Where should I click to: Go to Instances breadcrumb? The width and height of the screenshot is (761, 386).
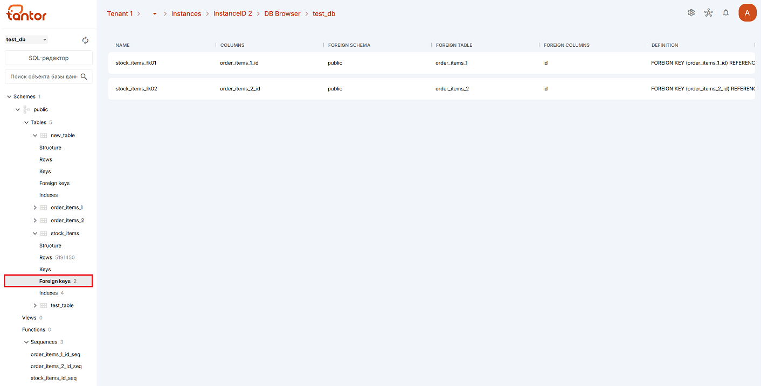click(186, 13)
